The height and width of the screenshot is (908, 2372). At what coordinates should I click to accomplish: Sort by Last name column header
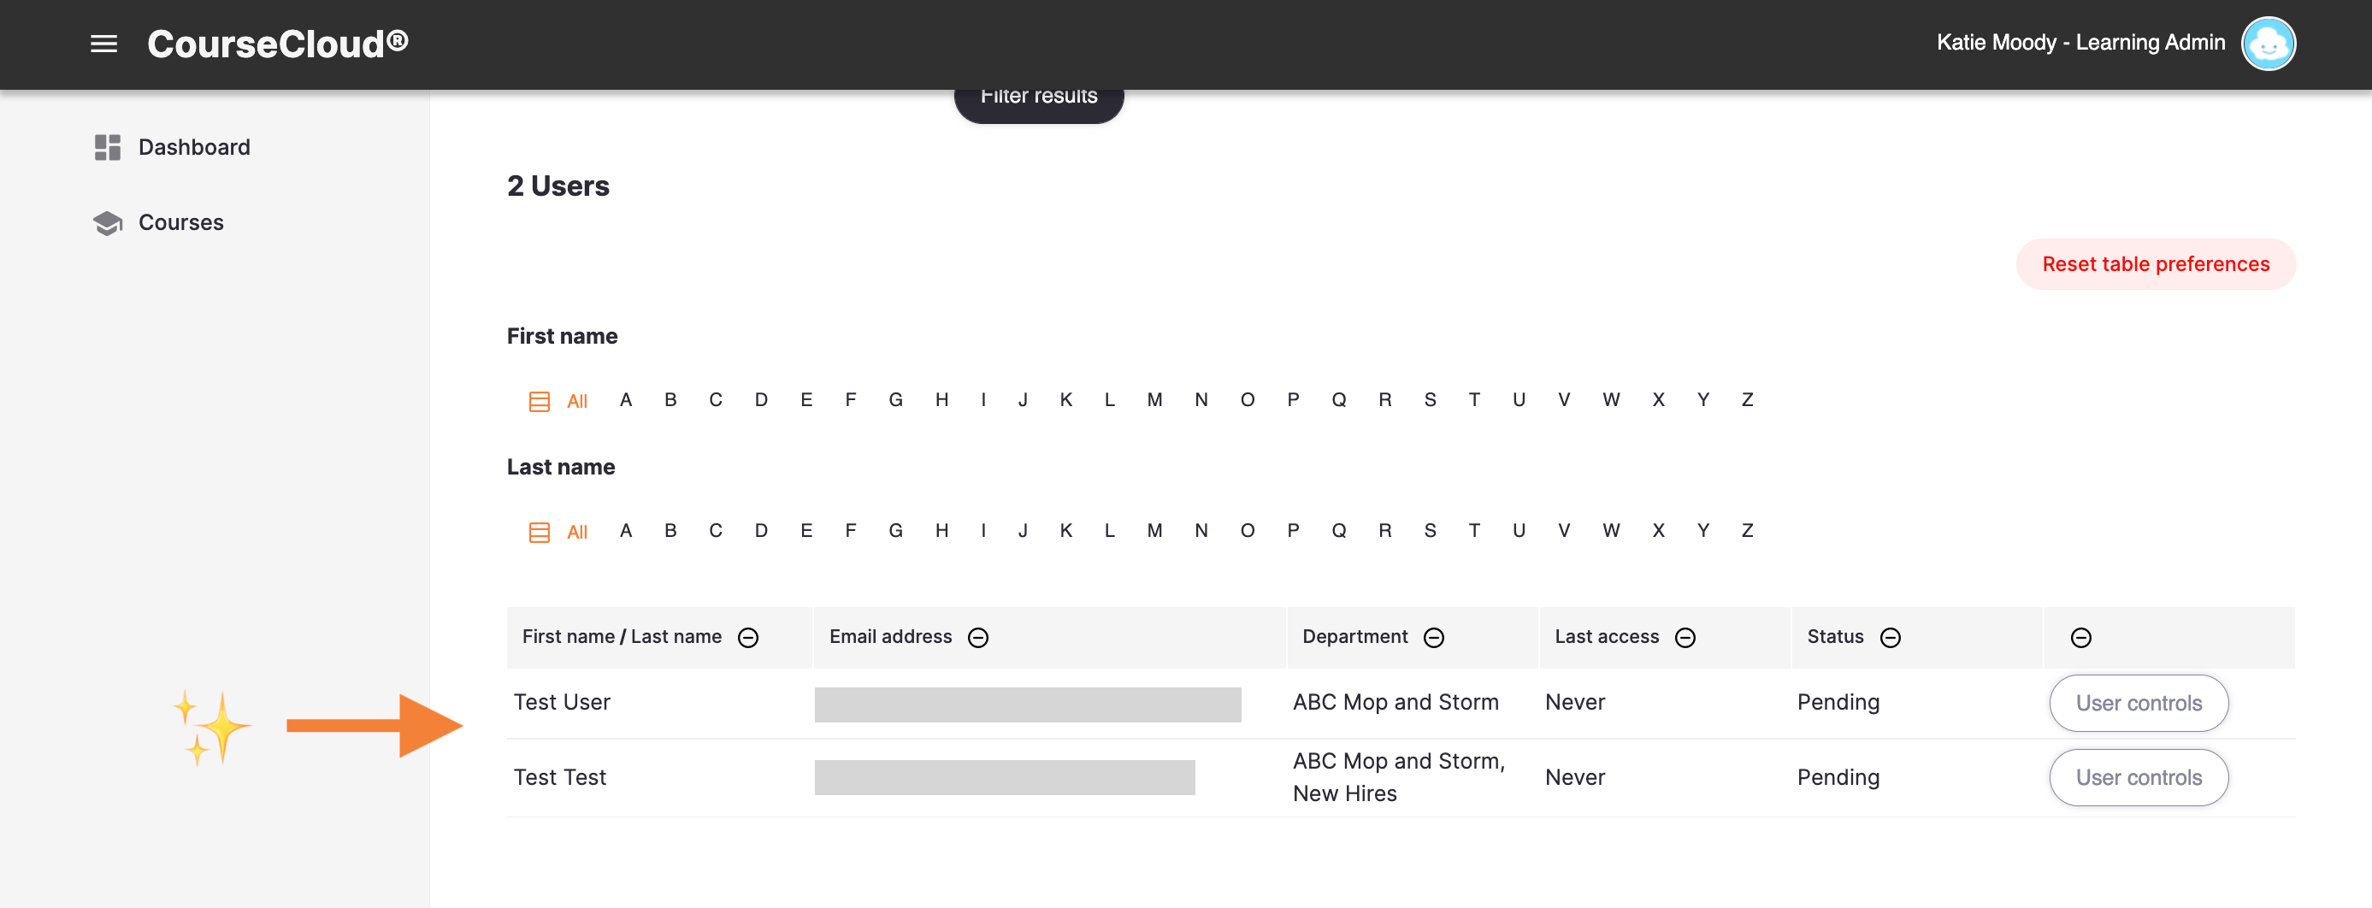676,636
